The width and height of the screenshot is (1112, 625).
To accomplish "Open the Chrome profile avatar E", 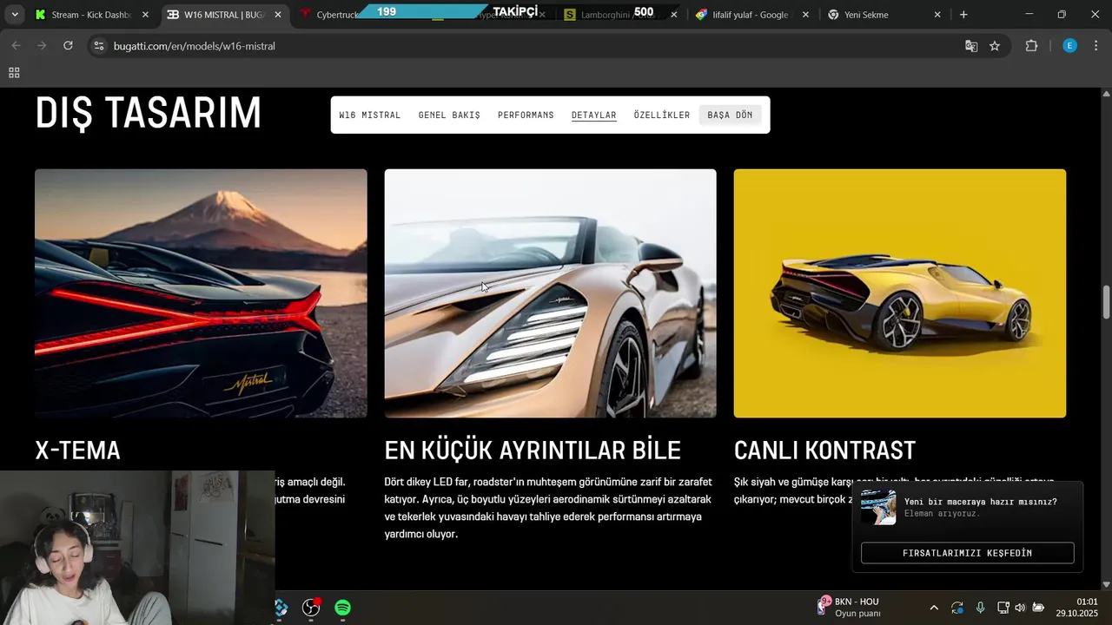I will point(1069,46).
